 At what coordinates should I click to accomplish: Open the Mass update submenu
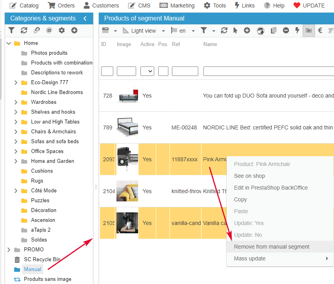pos(281,258)
